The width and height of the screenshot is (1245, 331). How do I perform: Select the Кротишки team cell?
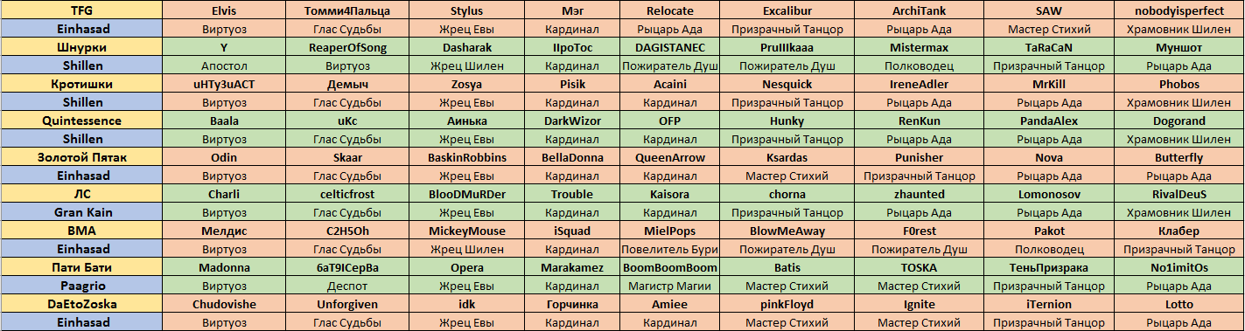pyautogui.click(x=81, y=84)
